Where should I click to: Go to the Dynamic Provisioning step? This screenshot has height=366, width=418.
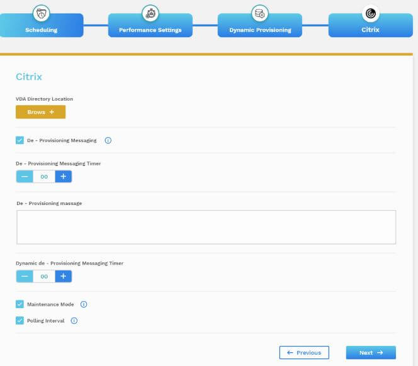click(x=260, y=26)
